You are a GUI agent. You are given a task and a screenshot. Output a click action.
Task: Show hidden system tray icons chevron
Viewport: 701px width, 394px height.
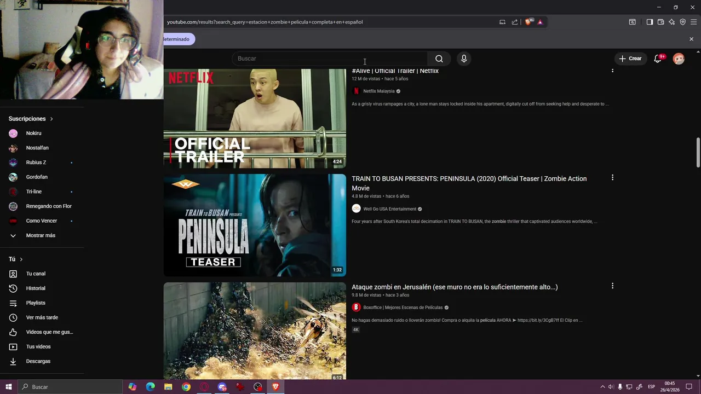[602, 387]
